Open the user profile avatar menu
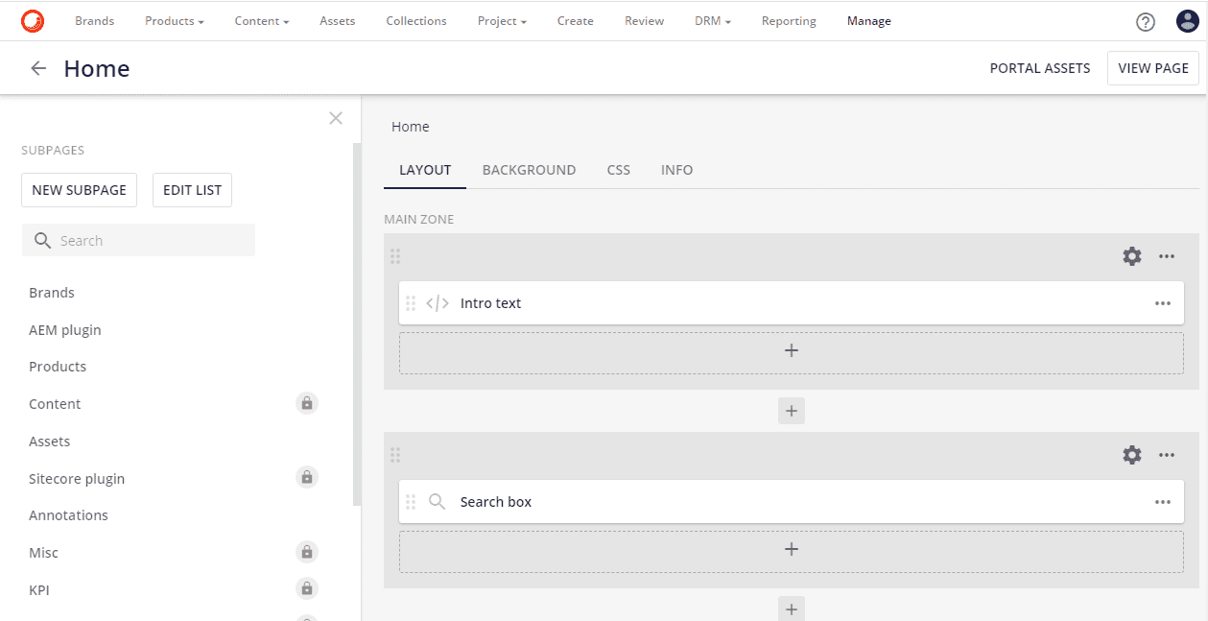1208x621 pixels. pos(1187,21)
